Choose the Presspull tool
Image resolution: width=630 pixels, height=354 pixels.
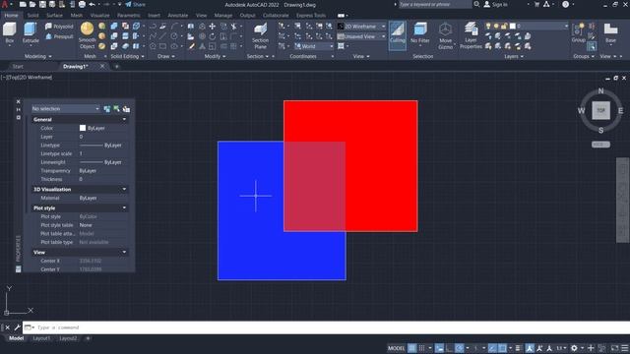pos(59,36)
